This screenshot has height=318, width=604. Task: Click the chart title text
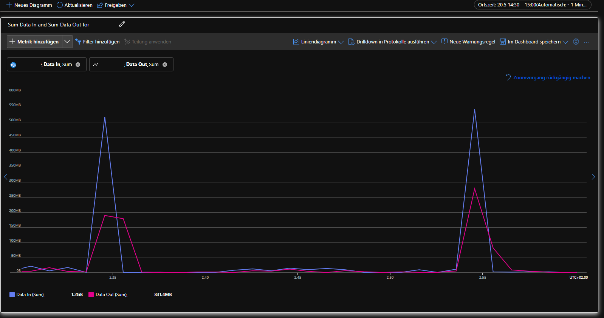pos(48,25)
